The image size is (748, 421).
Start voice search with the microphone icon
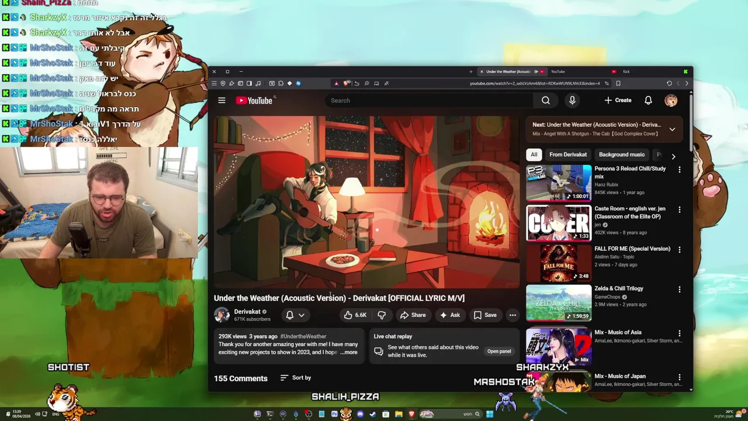572,101
